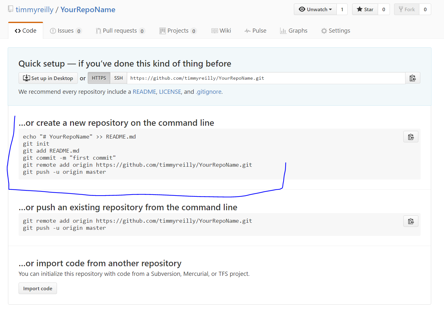Switch to the Code tab
The image size is (444, 312).
26,31
